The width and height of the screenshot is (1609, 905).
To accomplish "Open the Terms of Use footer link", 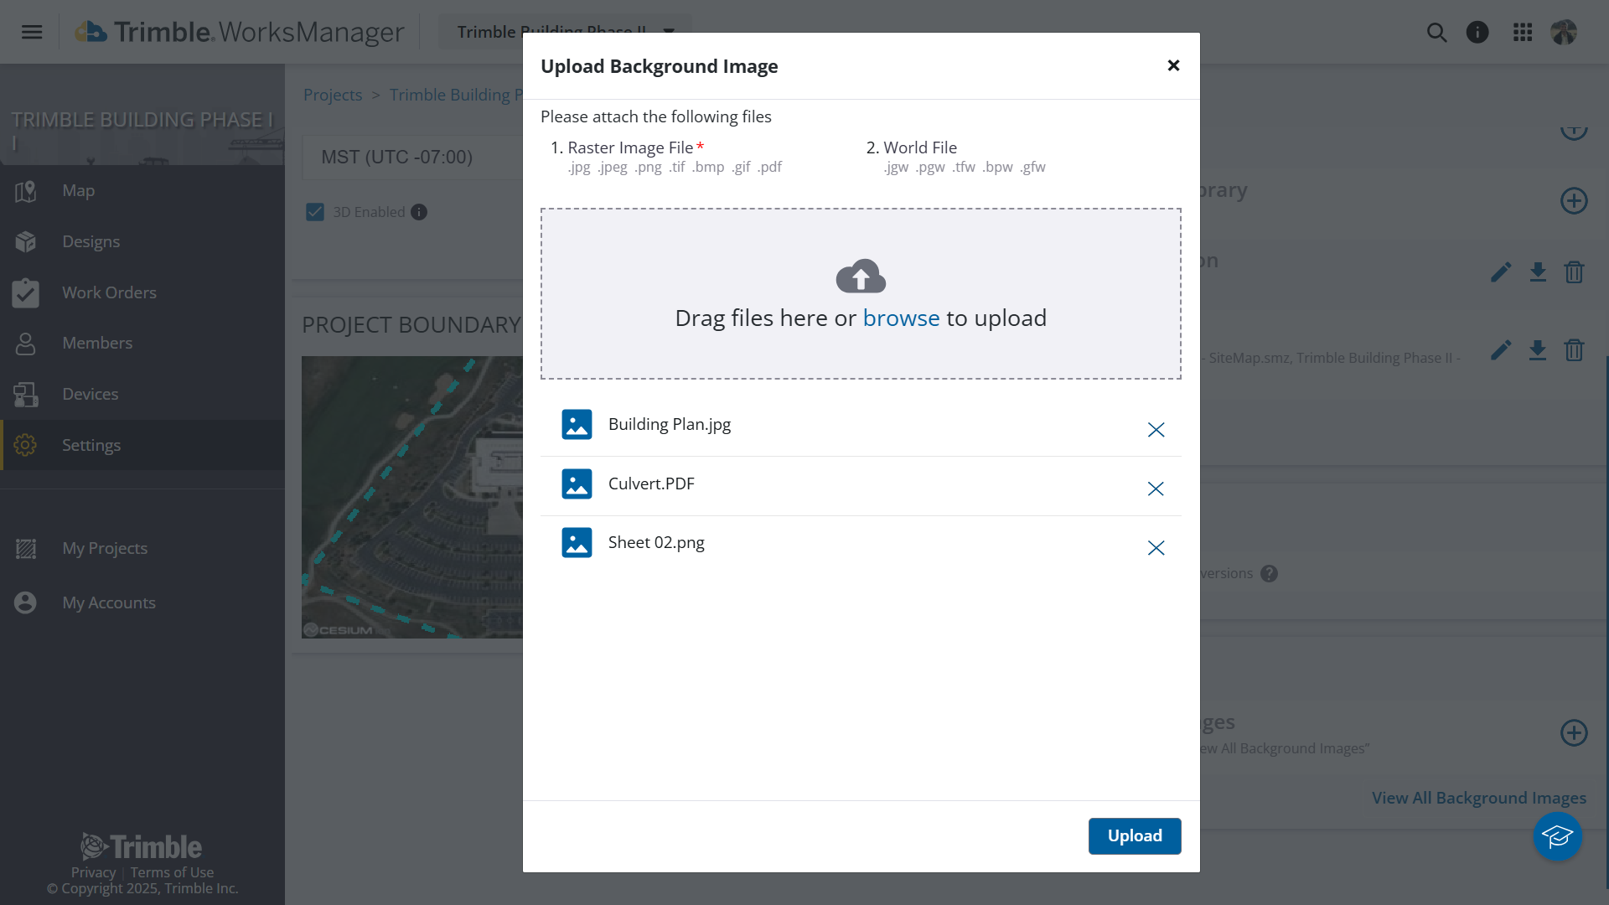I will click(172, 872).
